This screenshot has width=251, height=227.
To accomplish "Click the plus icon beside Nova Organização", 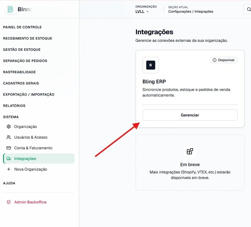I will (x=8, y=169).
